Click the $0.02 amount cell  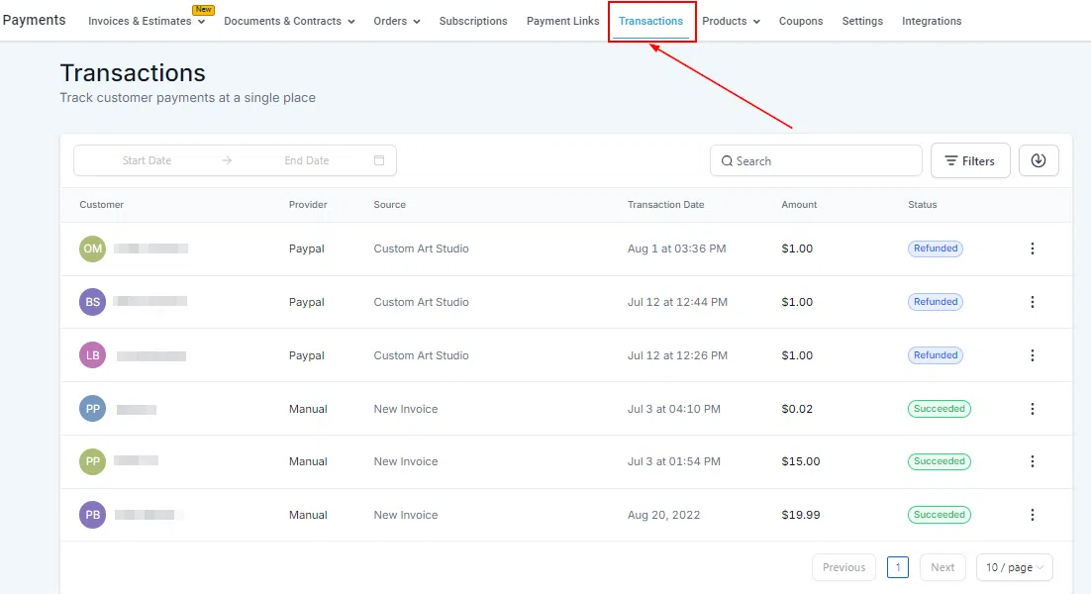(797, 409)
